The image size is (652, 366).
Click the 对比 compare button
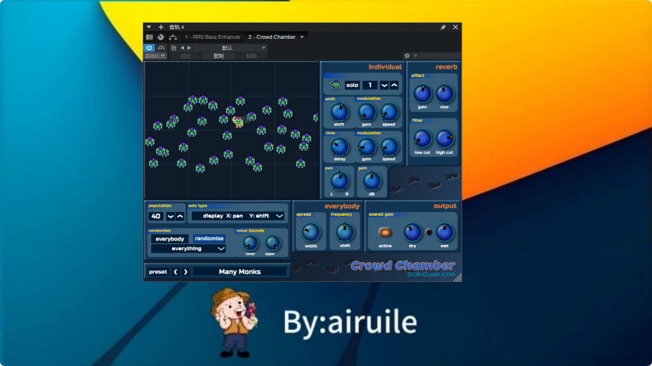coord(186,56)
